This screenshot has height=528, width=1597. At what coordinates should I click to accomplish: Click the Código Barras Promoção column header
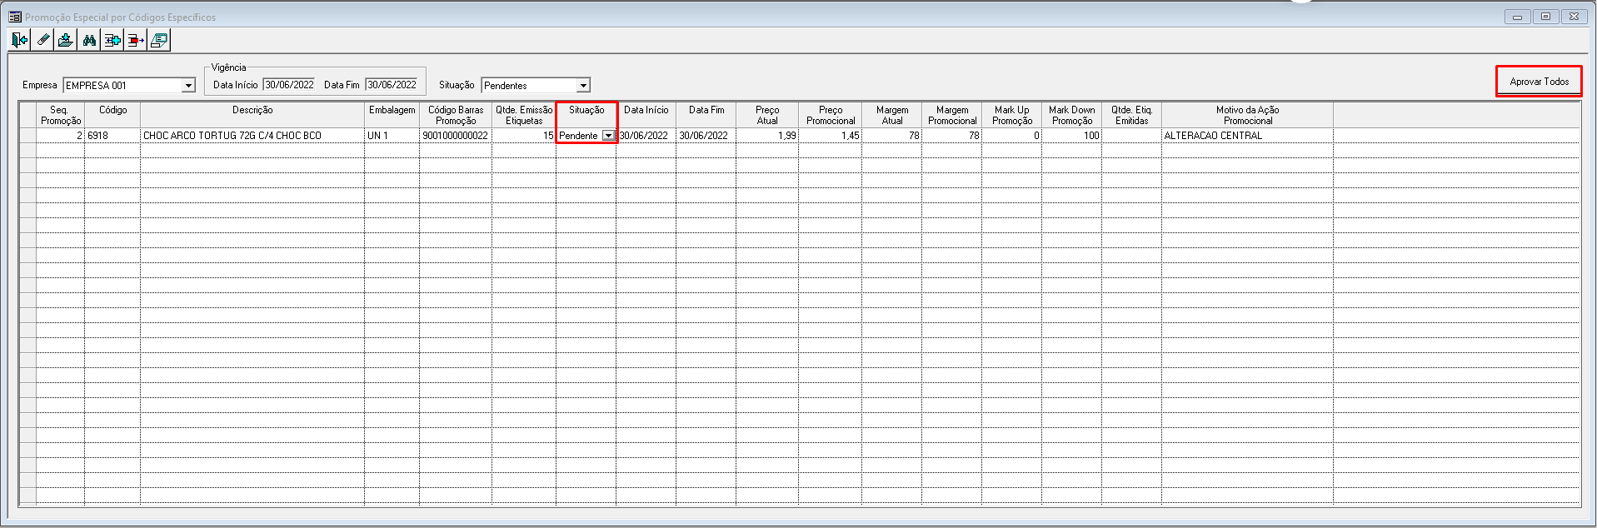456,115
